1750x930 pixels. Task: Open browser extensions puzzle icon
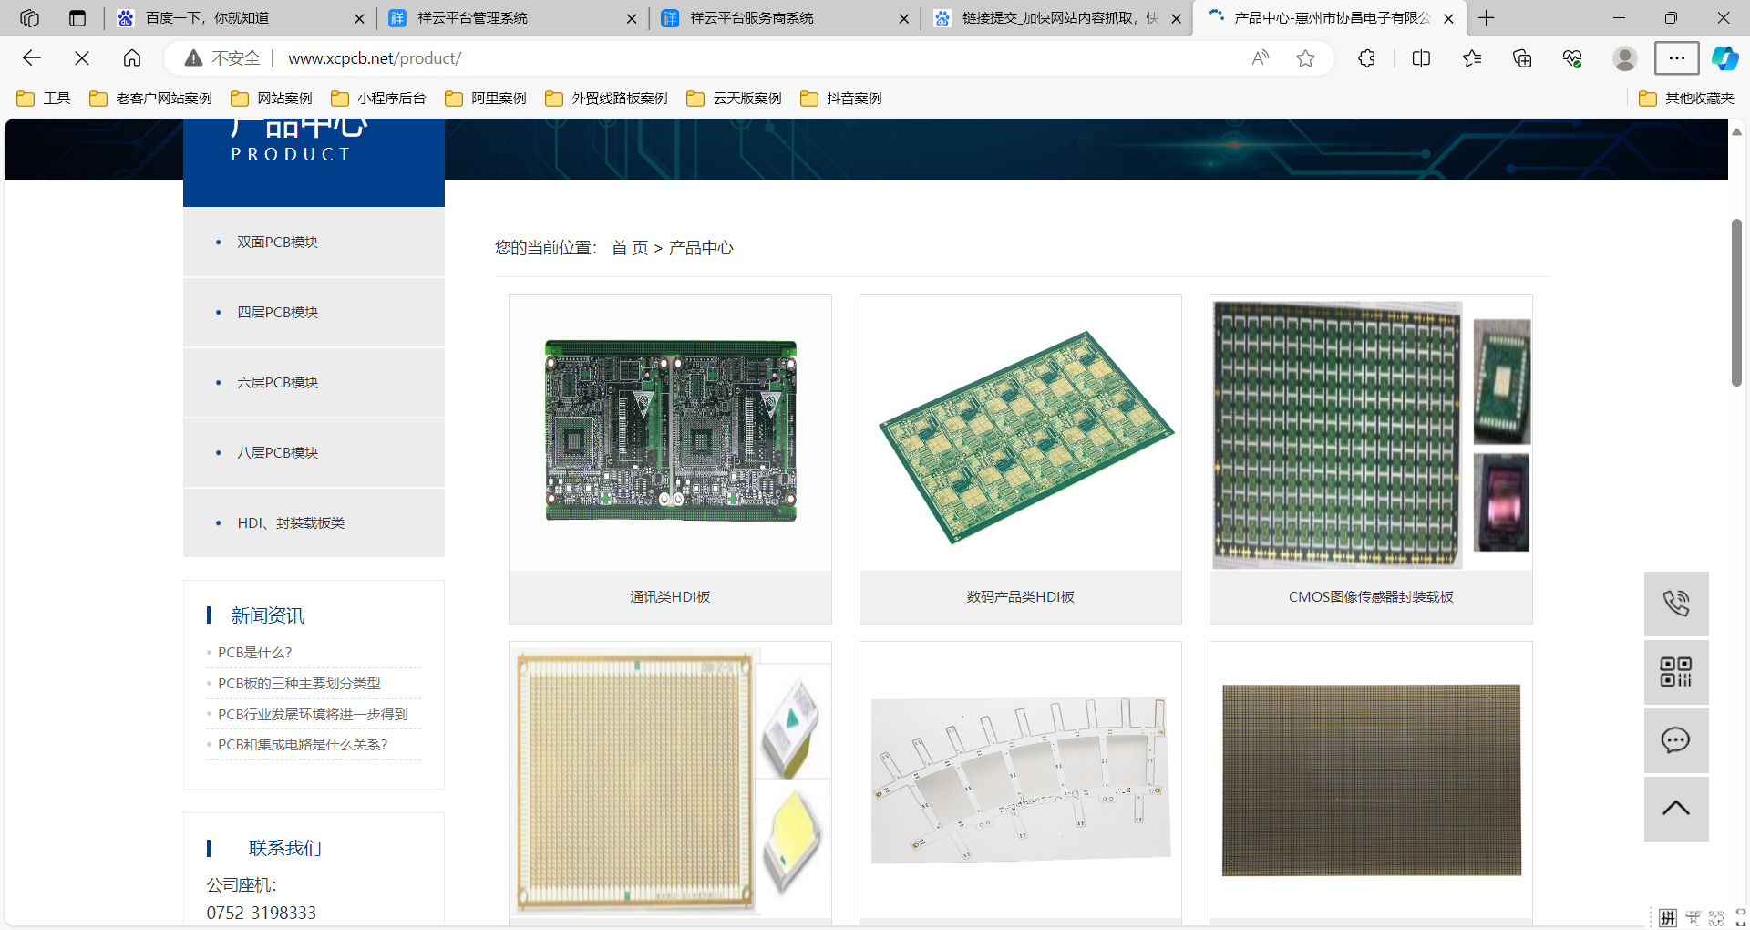click(x=1366, y=58)
